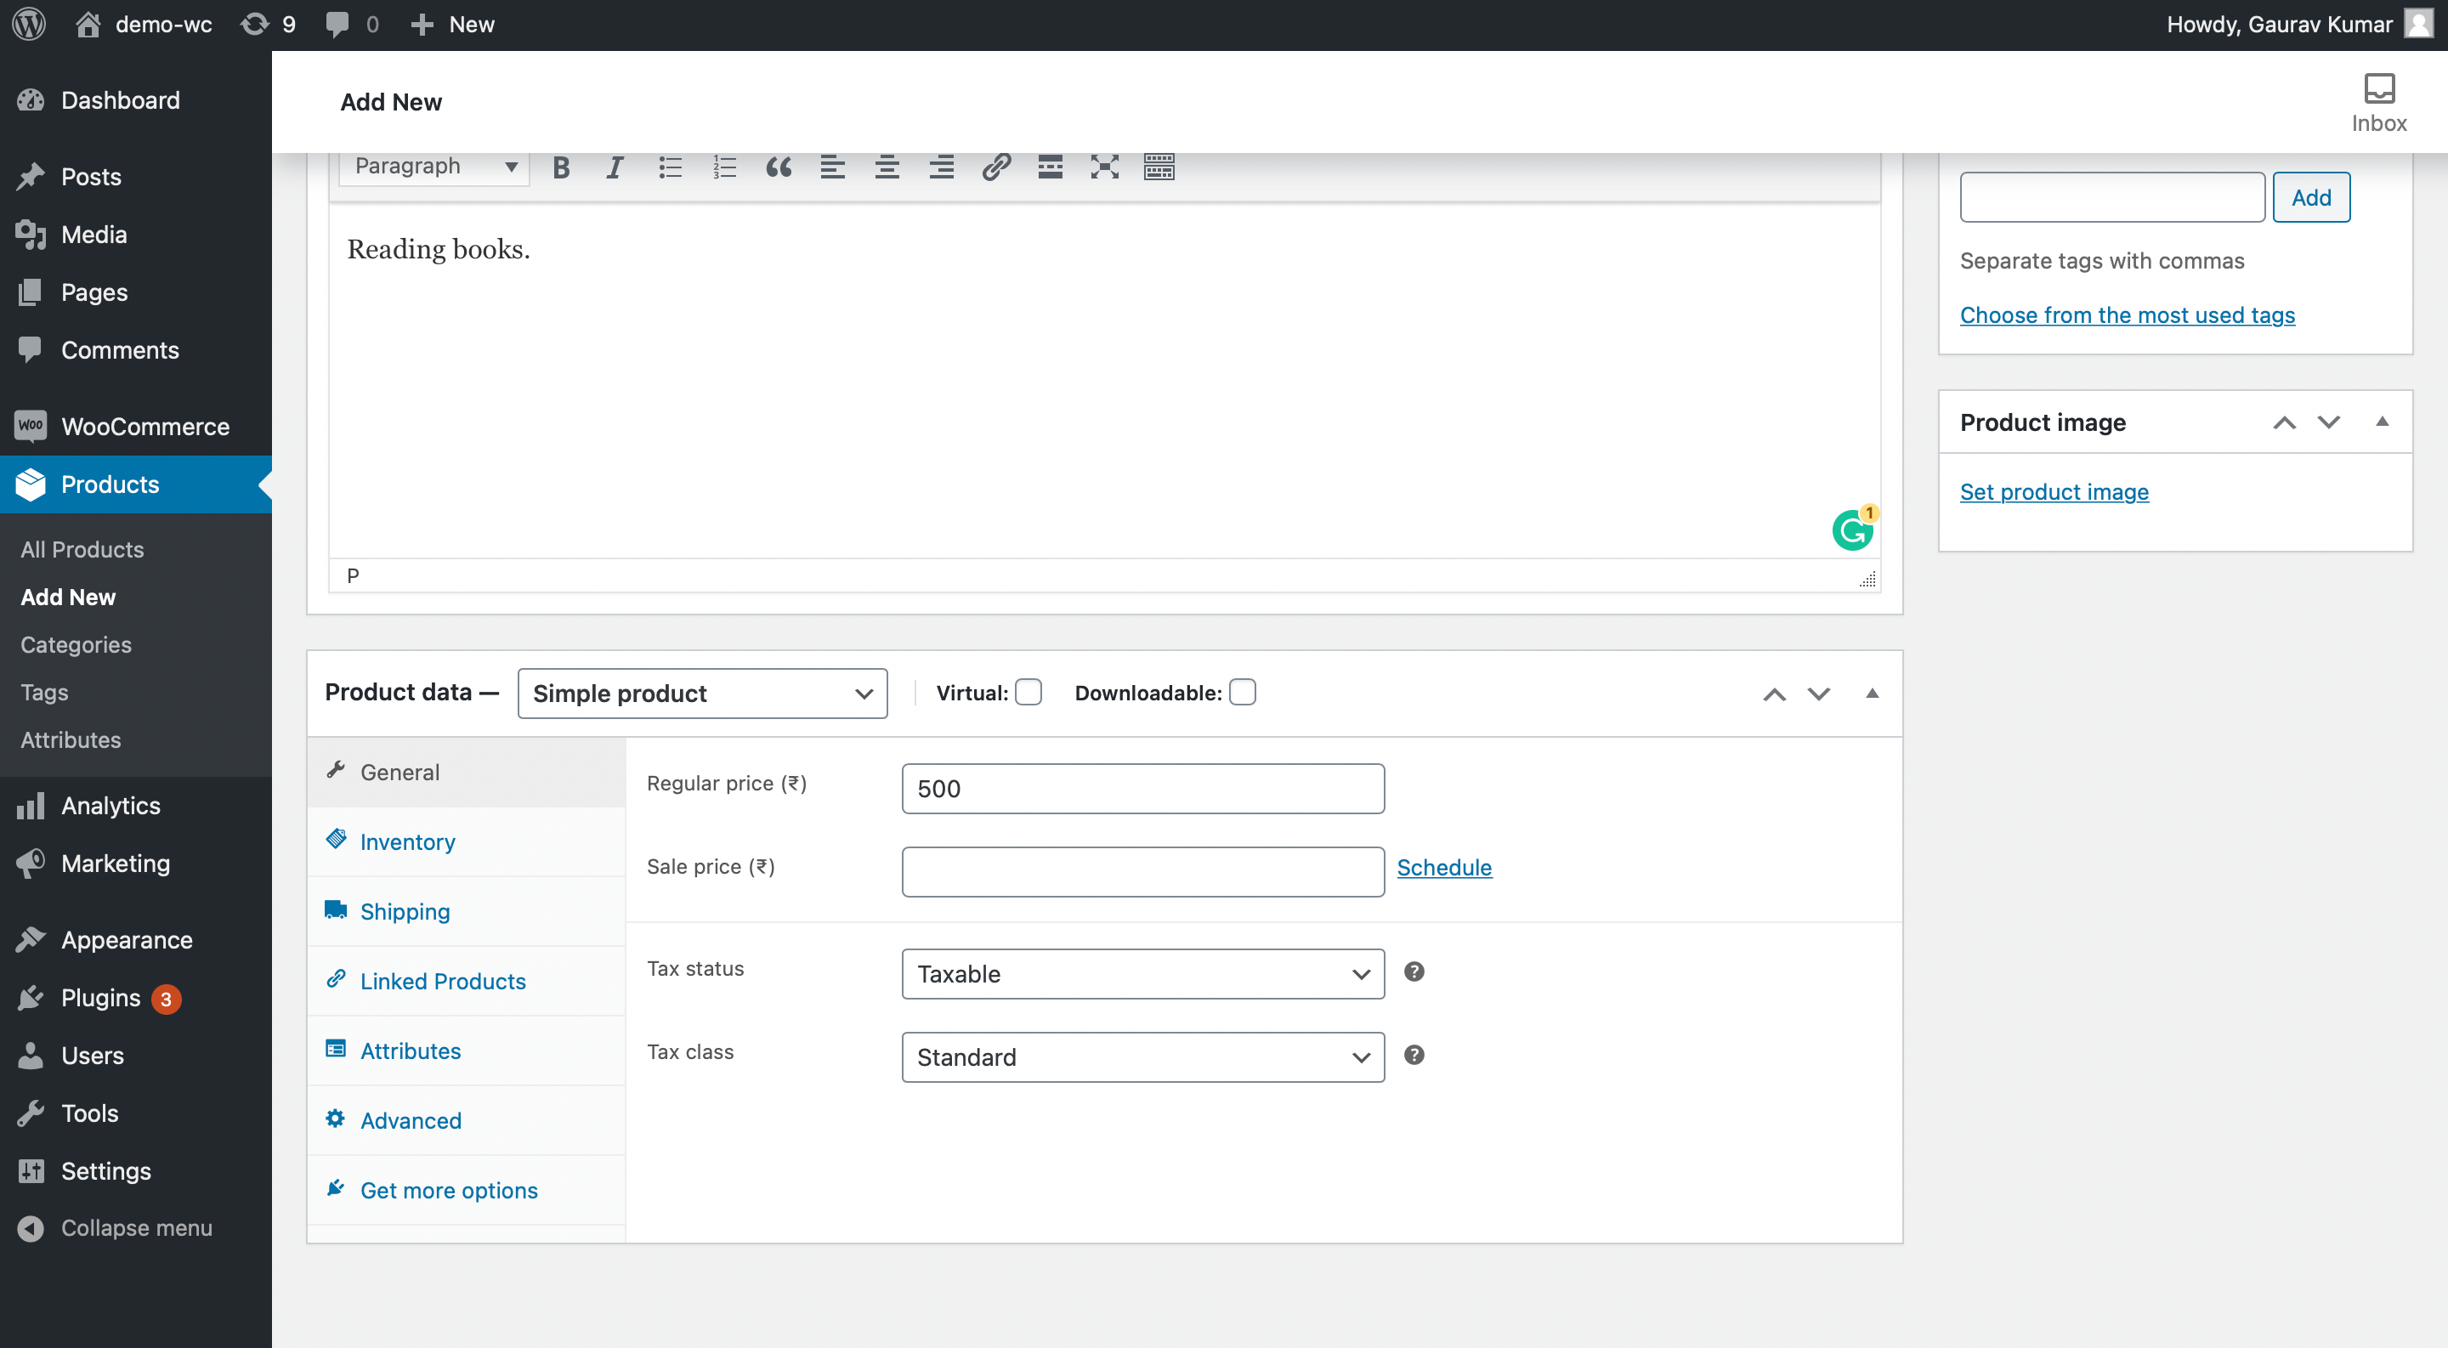Click the Tax status help icon
The width and height of the screenshot is (2448, 1348).
[x=1413, y=971]
